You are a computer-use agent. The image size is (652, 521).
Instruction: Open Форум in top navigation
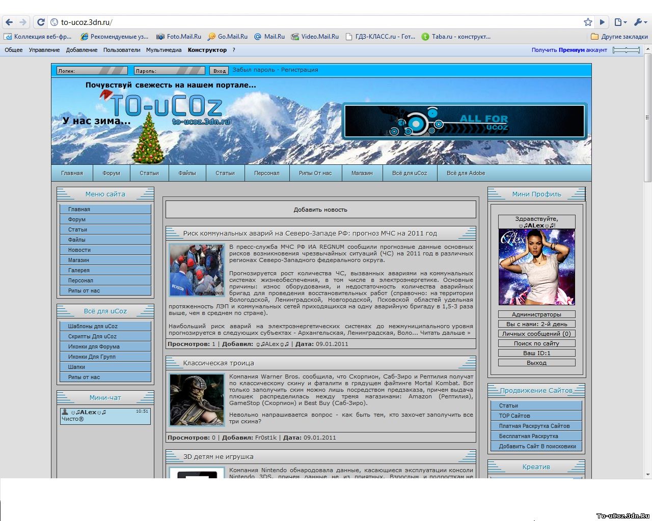(111, 173)
